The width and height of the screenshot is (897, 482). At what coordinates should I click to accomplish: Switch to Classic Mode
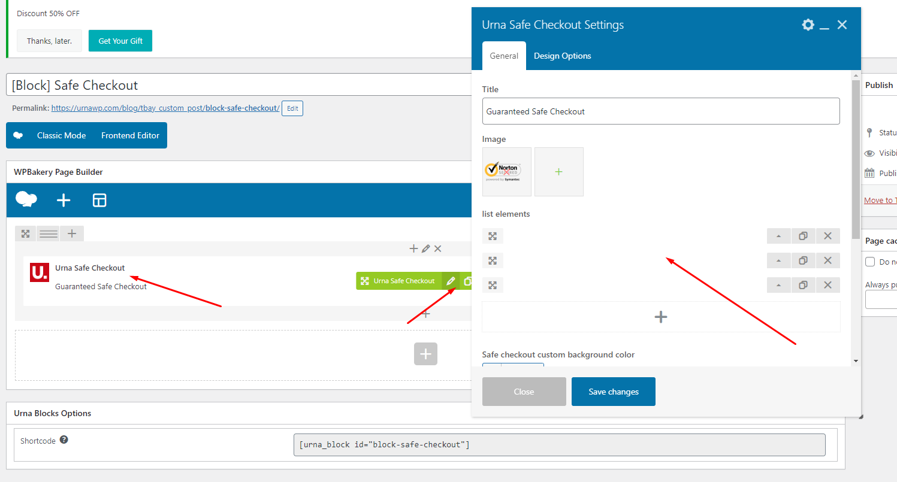click(x=61, y=135)
